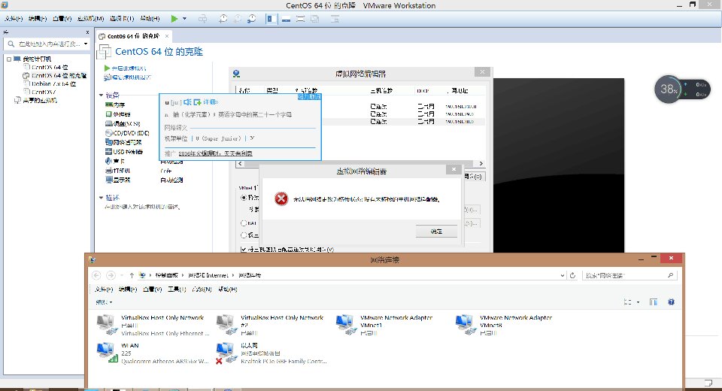Screen dimensions: 722x391
Task: Toggle the preview pane icon
Action: [x=654, y=302]
